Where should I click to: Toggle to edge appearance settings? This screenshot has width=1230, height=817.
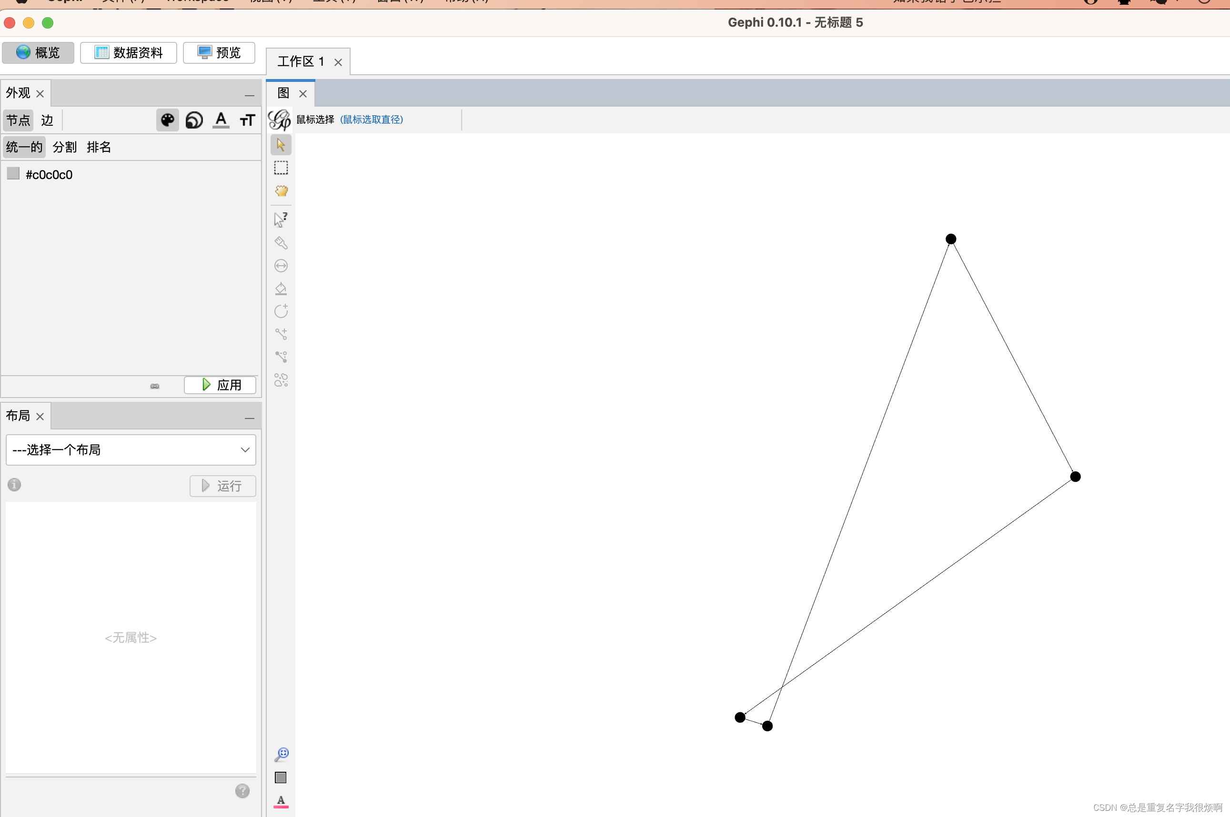click(x=47, y=120)
